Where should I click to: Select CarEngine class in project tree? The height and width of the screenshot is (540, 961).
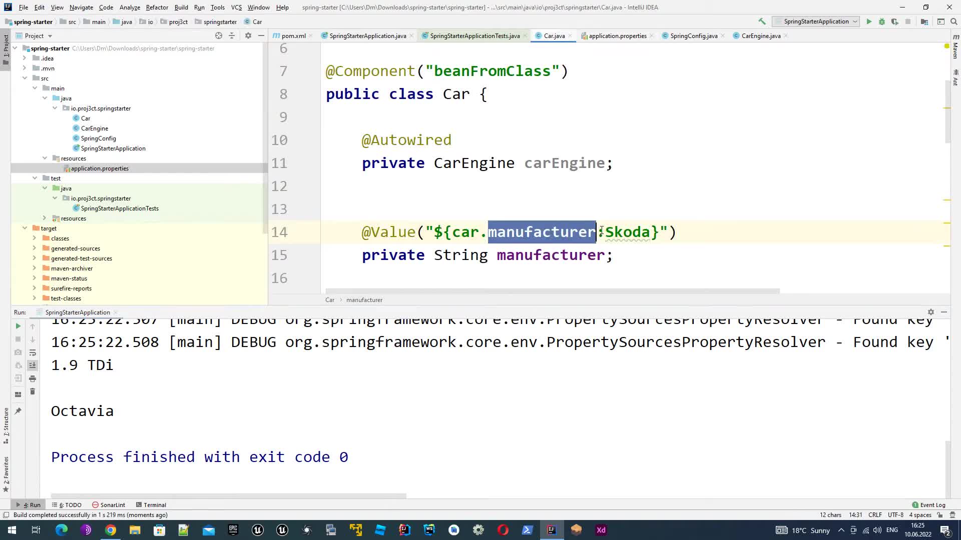click(x=94, y=128)
